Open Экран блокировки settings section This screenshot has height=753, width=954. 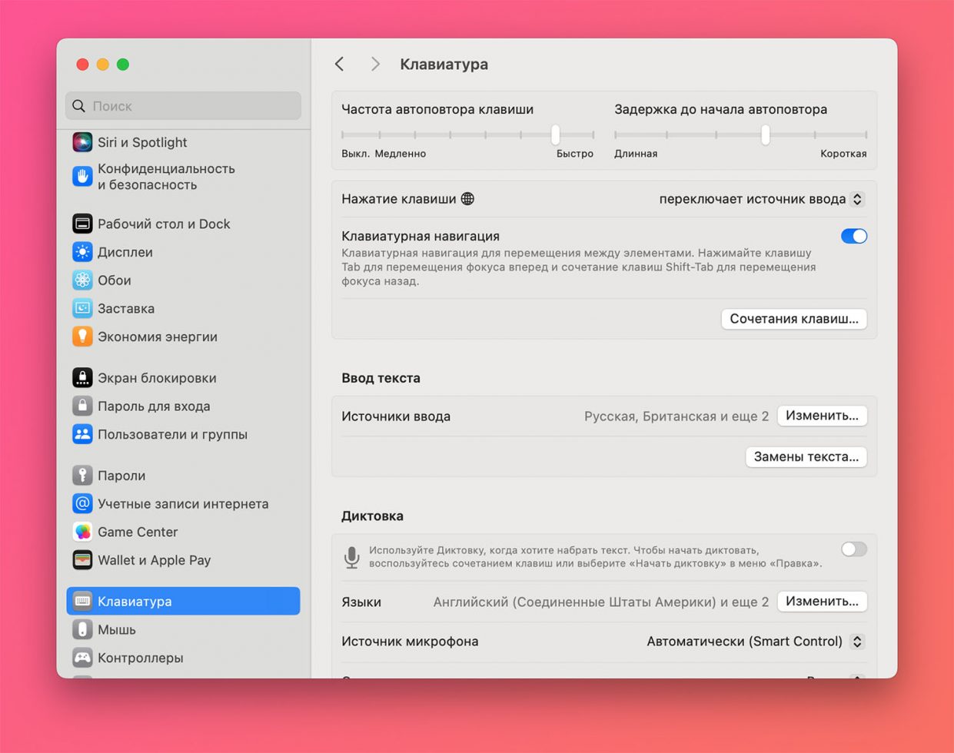point(183,378)
